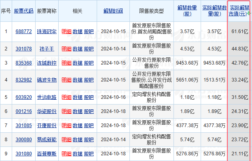The image size is (252, 161).
Task: View 数据 for 华瓷股份 row
Action: click(x=78, y=111)
